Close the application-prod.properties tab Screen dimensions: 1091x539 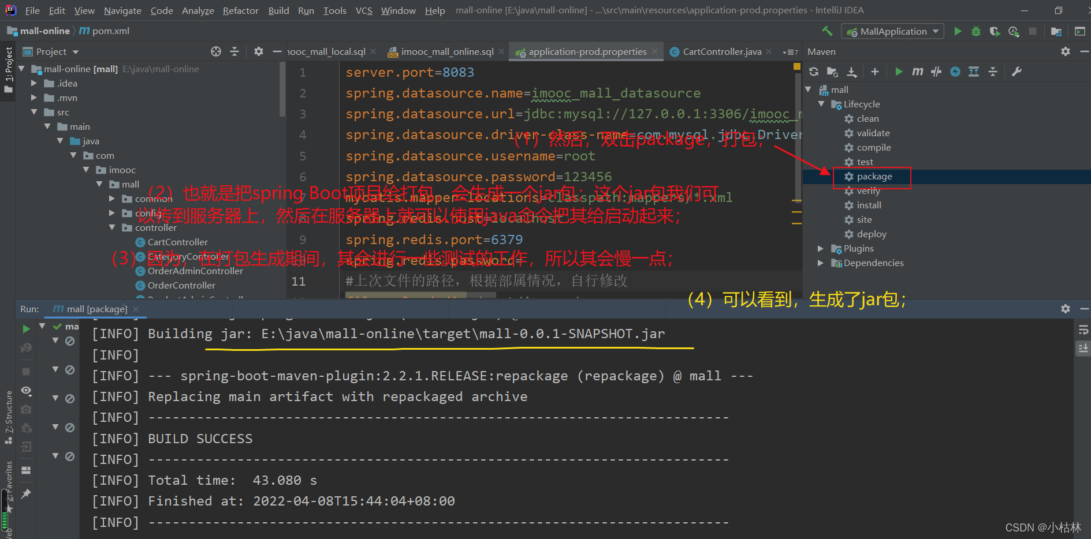click(655, 52)
